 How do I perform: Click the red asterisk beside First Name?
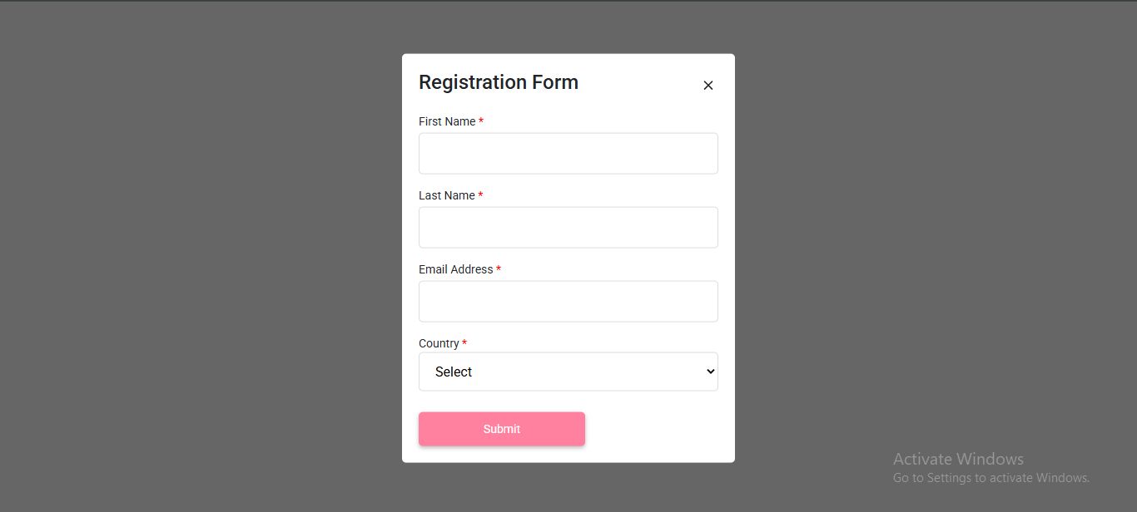click(x=481, y=121)
